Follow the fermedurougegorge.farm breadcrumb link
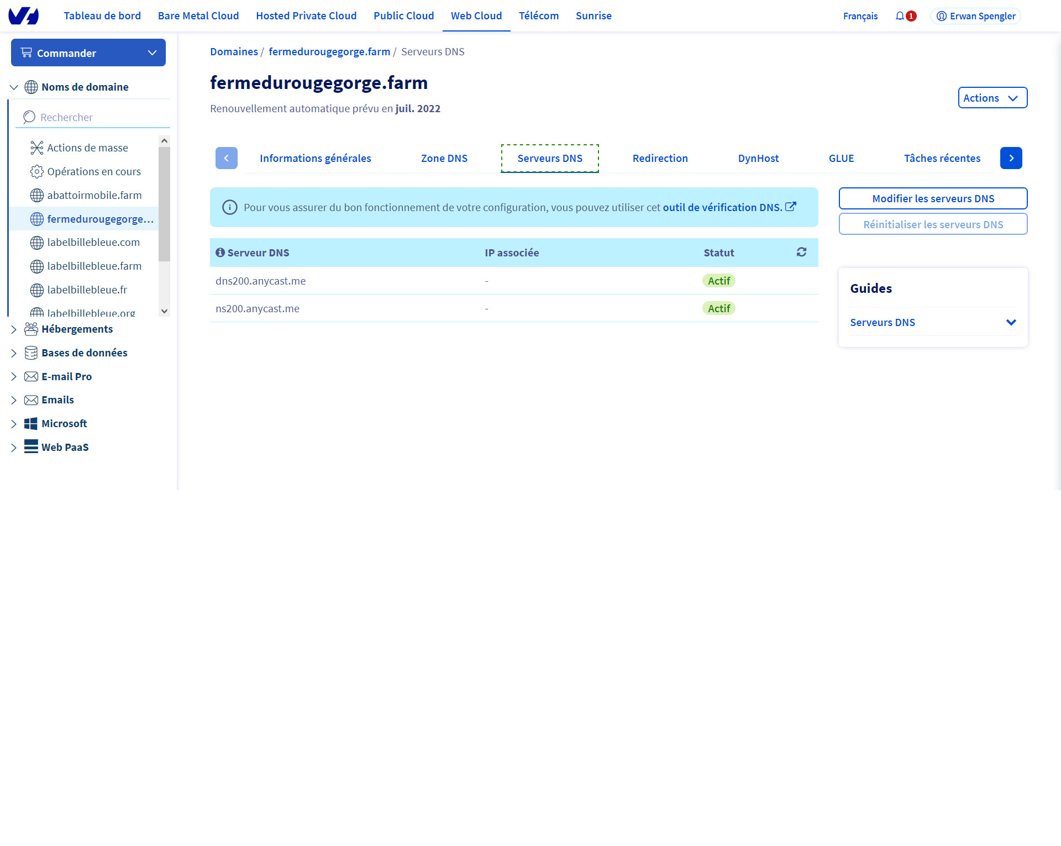The width and height of the screenshot is (1061, 846). (x=329, y=51)
